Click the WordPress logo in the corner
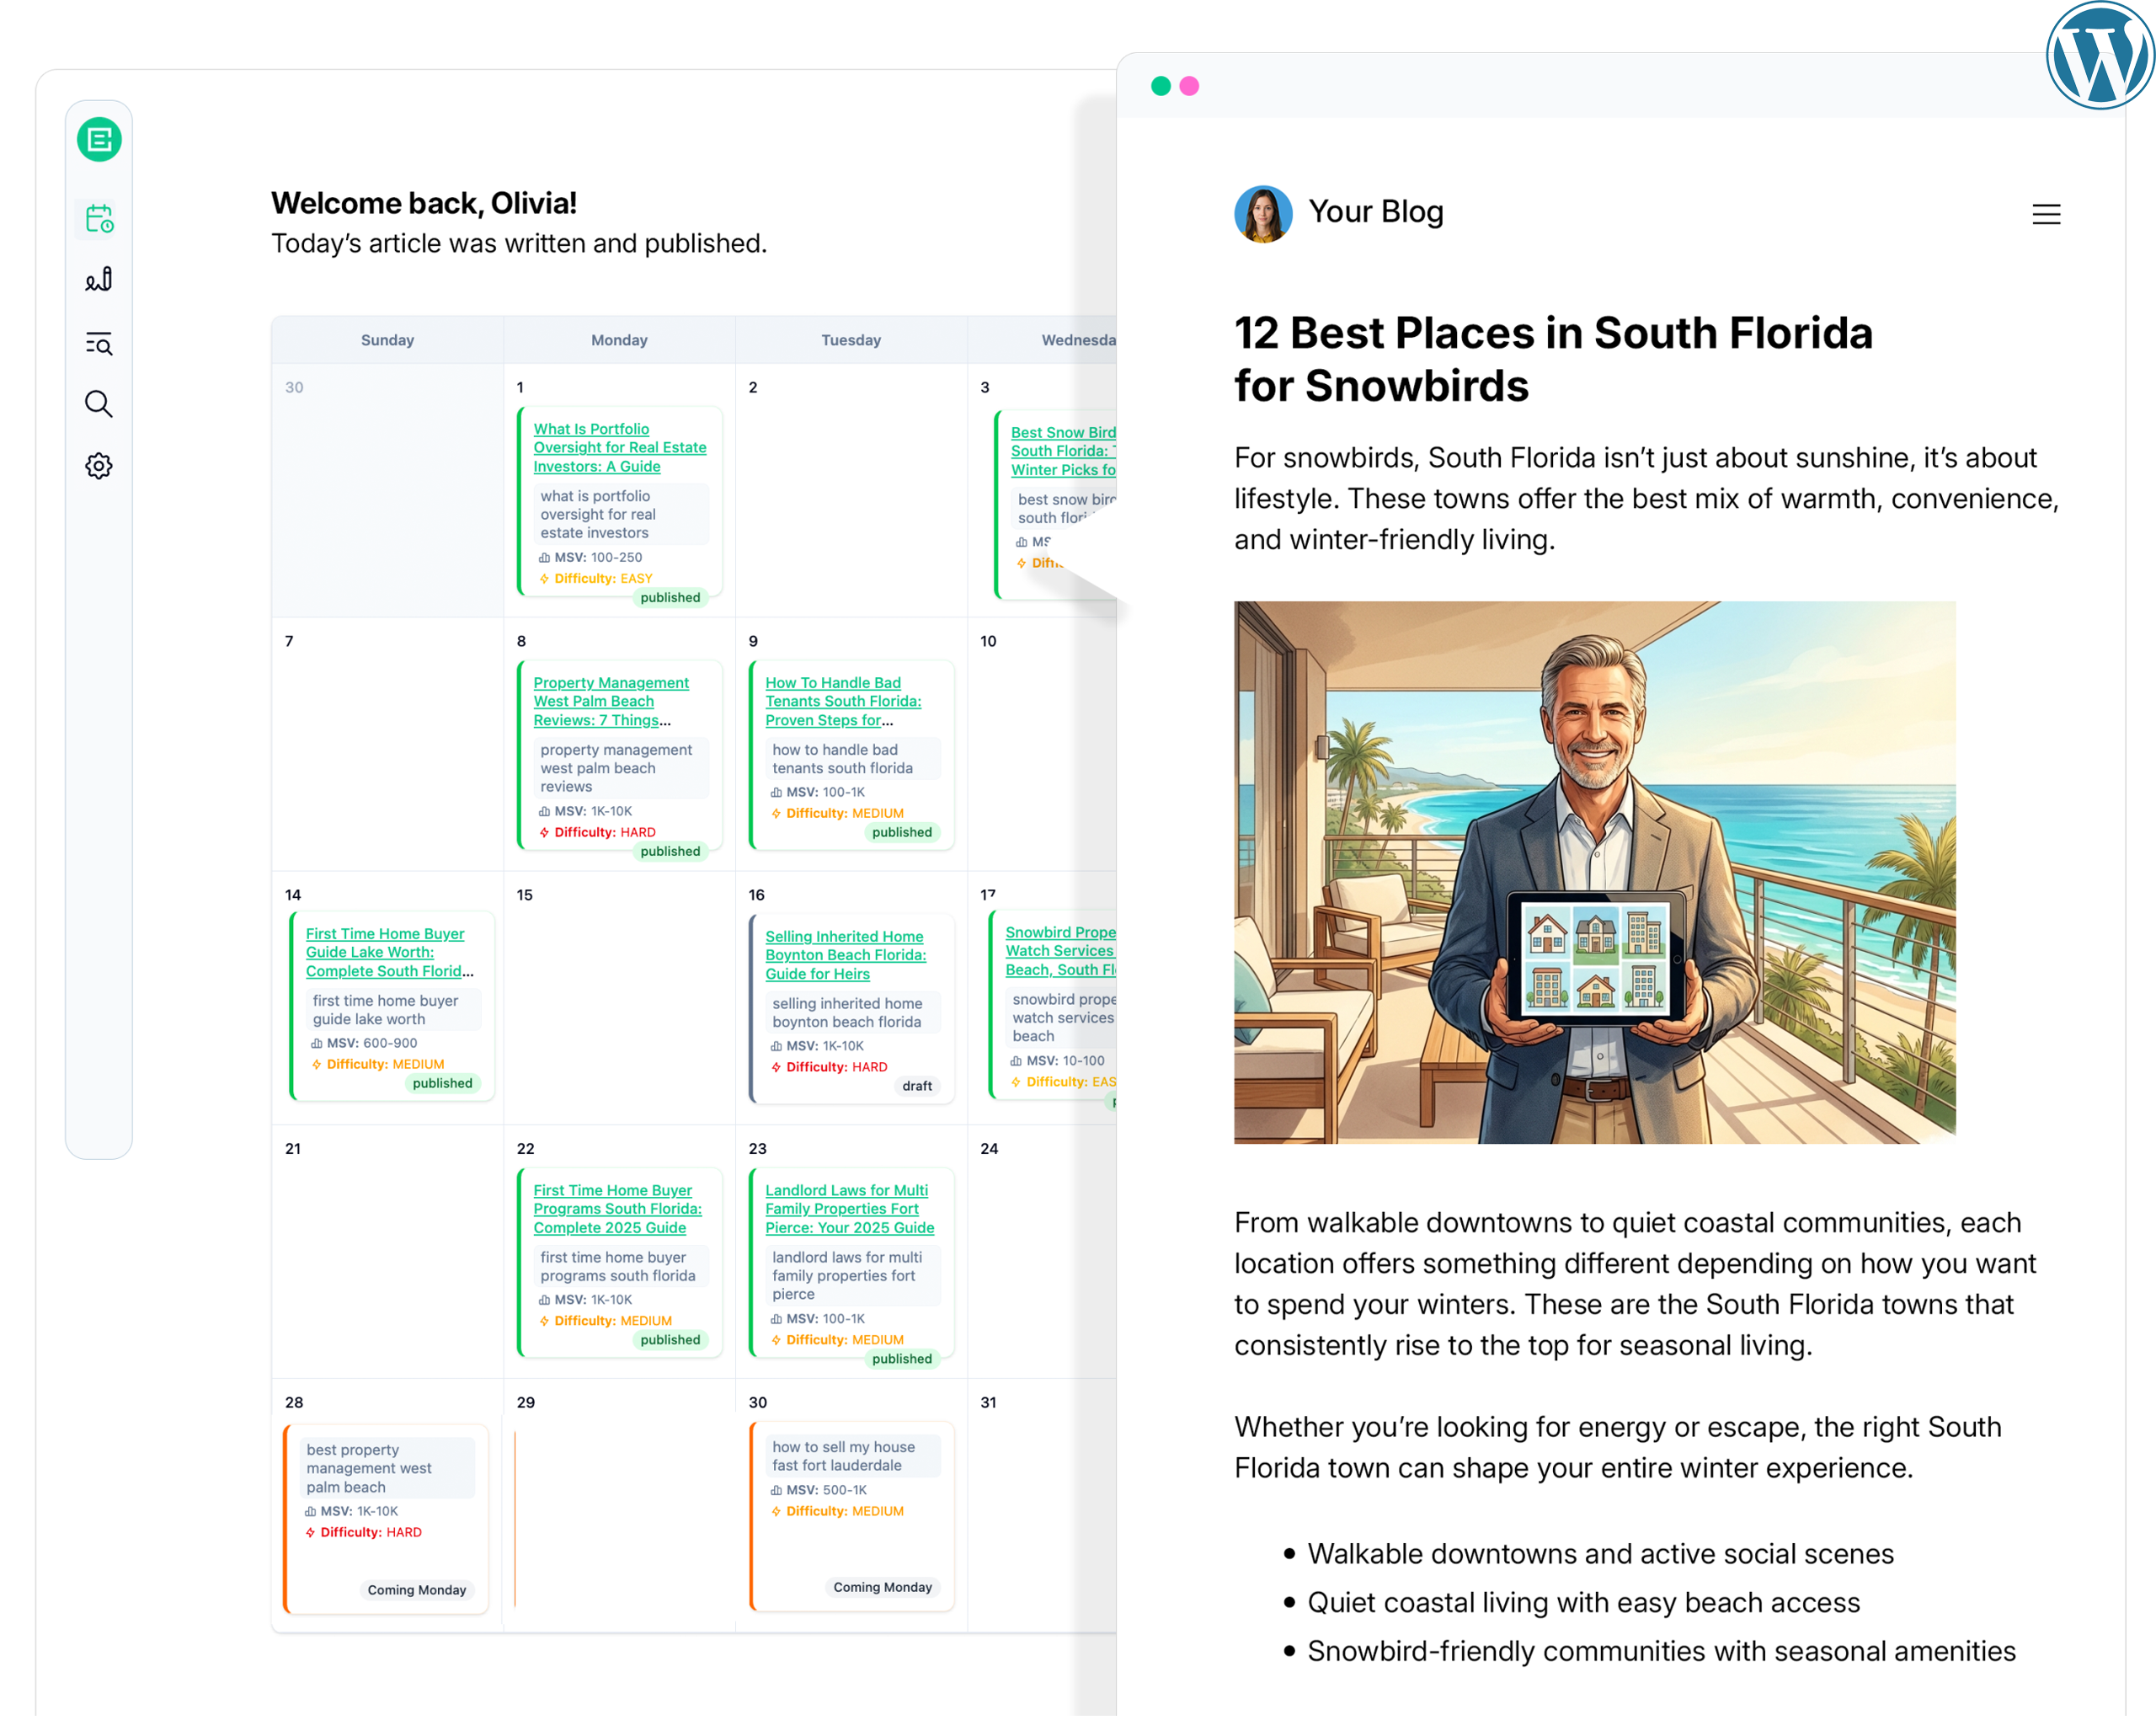Image resolution: width=2156 pixels, height=1720 pixels. tap(2099, 55)
